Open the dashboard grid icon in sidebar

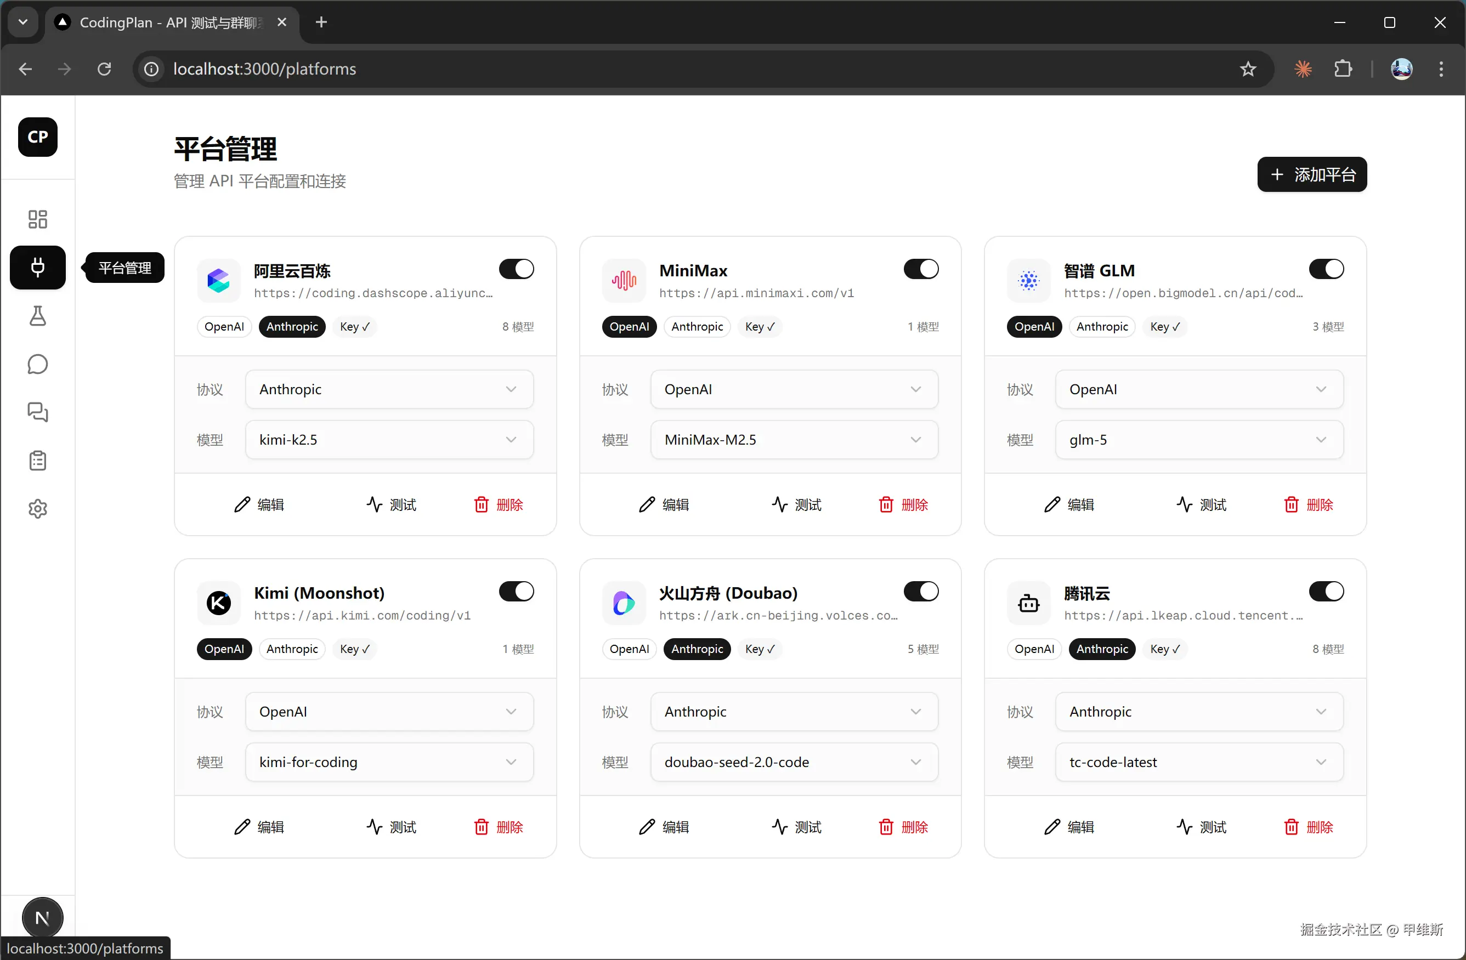click(38, 219)
